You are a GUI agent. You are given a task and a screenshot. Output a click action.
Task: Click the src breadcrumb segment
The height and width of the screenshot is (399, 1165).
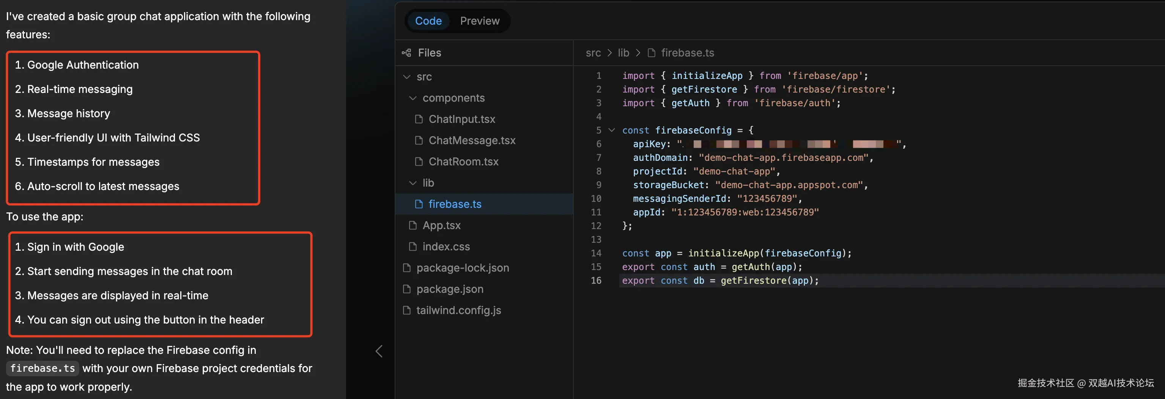593,53
